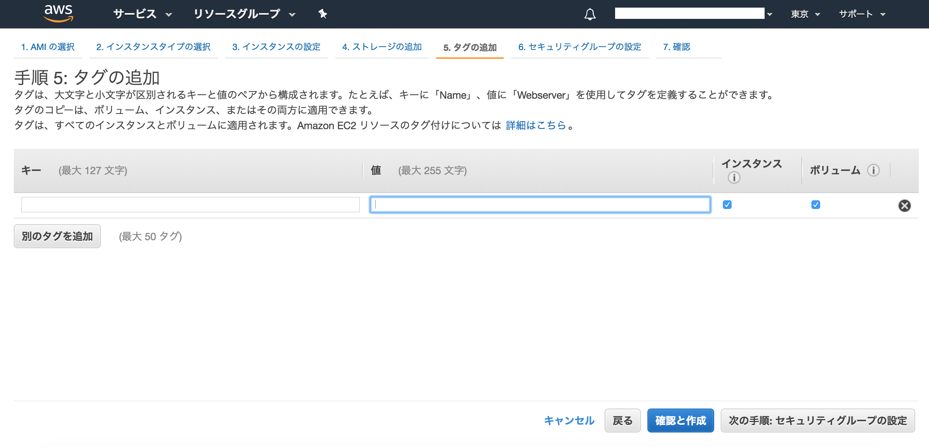Click the 別のタグを追加 button
This screenshot has height=447, width=929.
click(57, 236)
